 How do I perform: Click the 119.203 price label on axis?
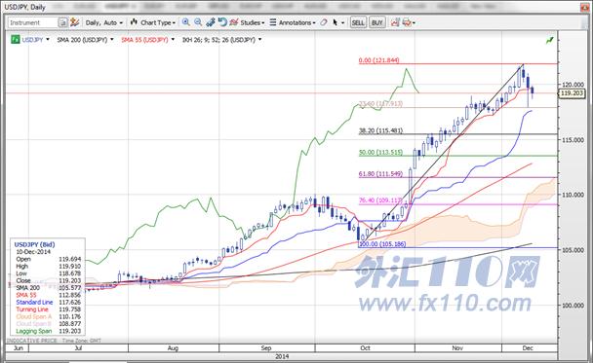tap(572, 92)
